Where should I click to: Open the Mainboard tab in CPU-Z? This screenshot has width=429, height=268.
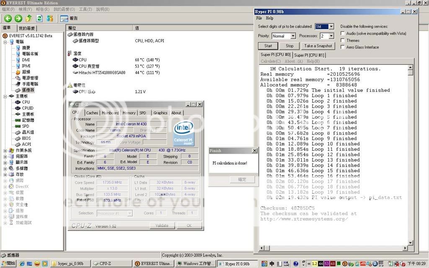(110, 113)
